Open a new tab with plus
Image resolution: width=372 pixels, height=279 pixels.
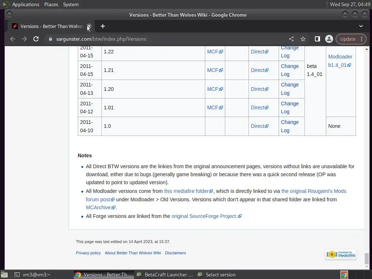coord(103,26)
